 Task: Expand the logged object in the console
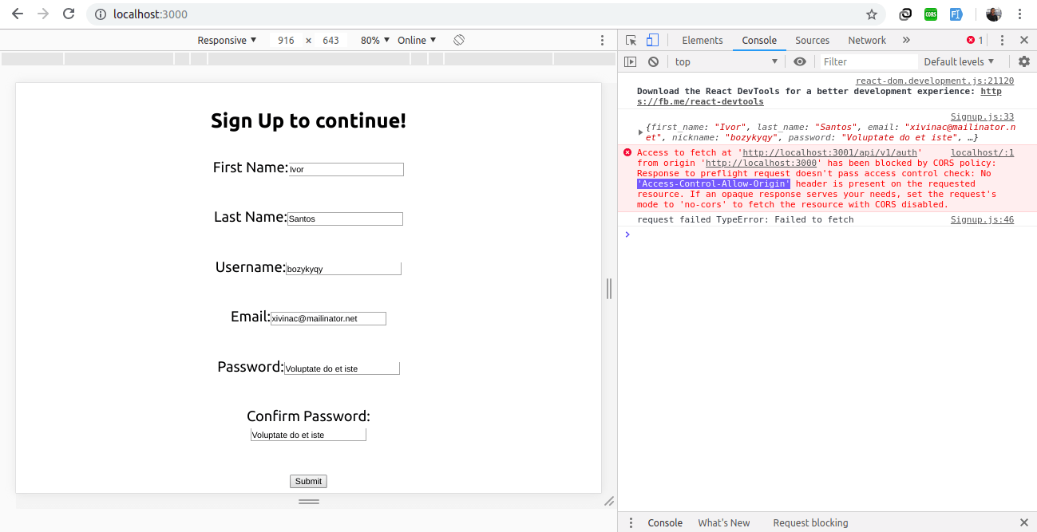[640, 132]
